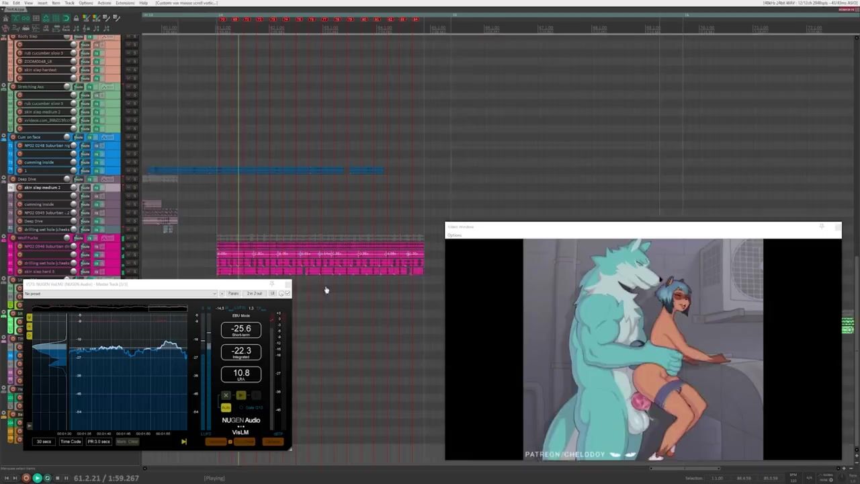860x484 pixels.
Task: Click the '30 secs' button in VisLM
Action: tap(44, 442)
